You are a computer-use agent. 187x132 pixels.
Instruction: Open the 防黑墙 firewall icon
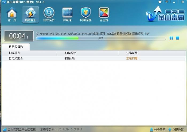click(67, 14)
